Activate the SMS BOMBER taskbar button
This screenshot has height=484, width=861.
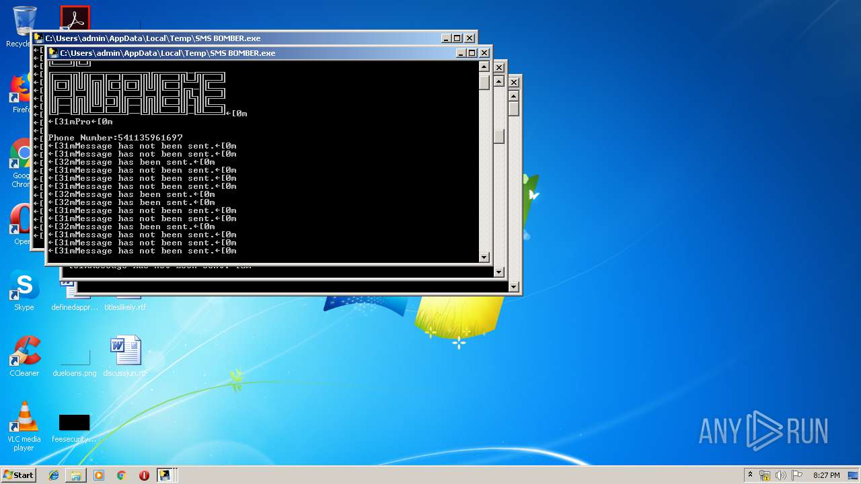165,475
